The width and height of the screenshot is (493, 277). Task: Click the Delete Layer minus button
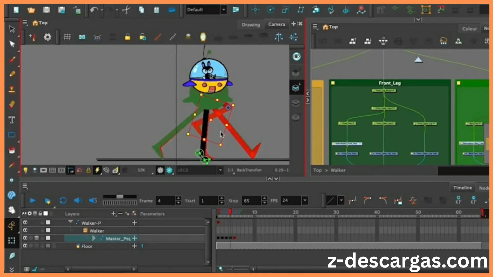(120, 213)
